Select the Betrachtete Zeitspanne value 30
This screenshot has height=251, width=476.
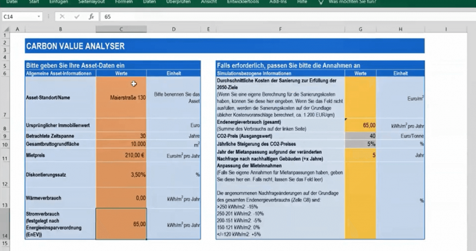(121, 136)
